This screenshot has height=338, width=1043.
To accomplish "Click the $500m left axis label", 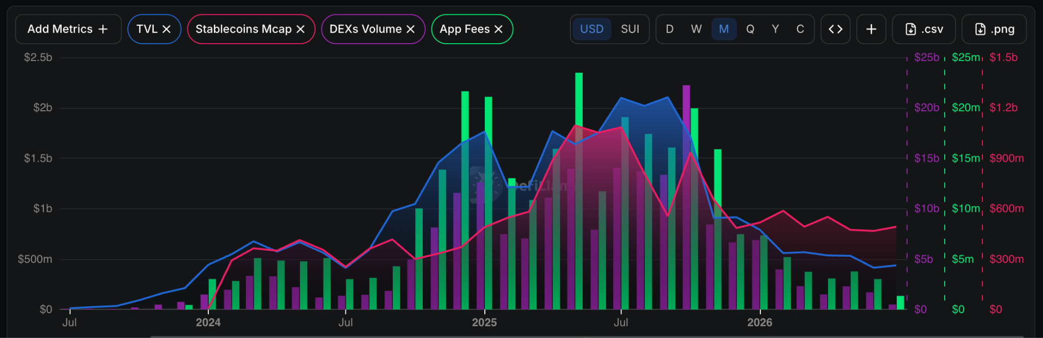I will tap(35, 259).
